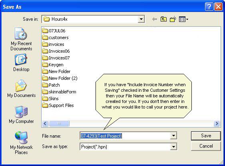Click in the File name text field

pyautogui.click(x=125, y=136)
